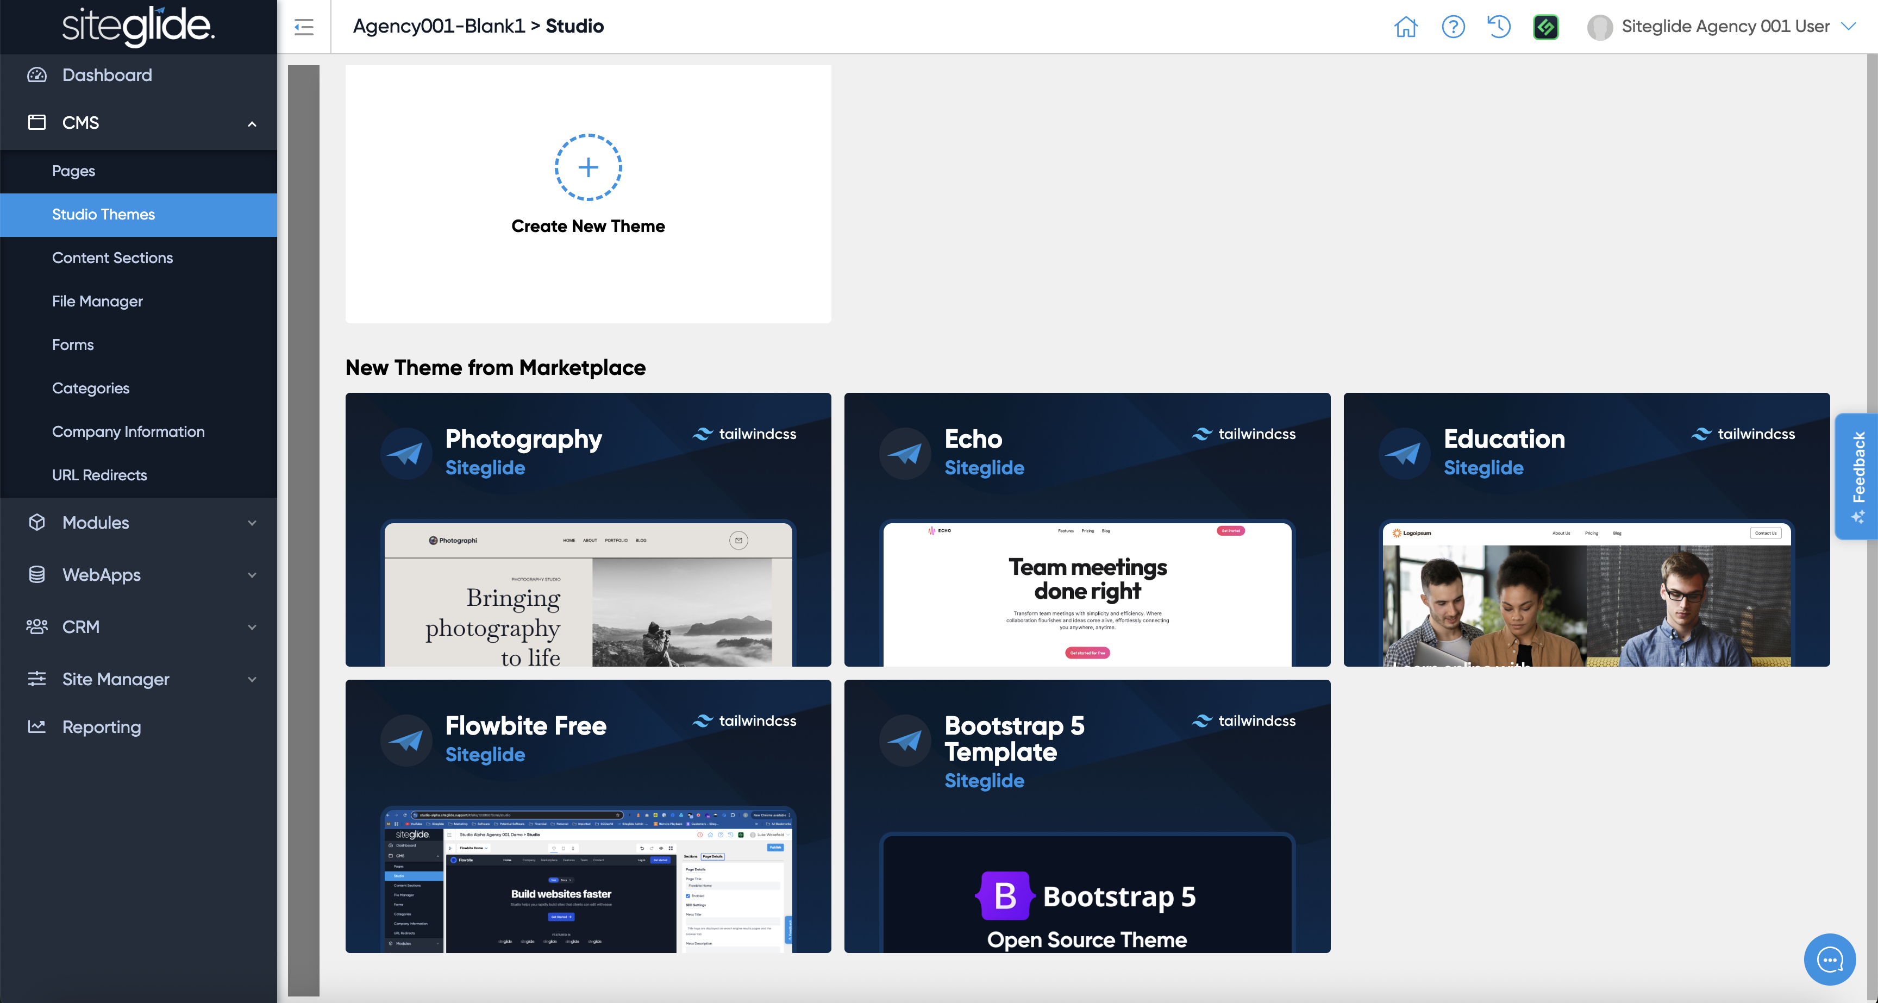This screenshot has height=1003, width=1878.
Task: Go to Pages in CMS menu
Action: coord(74,171)
